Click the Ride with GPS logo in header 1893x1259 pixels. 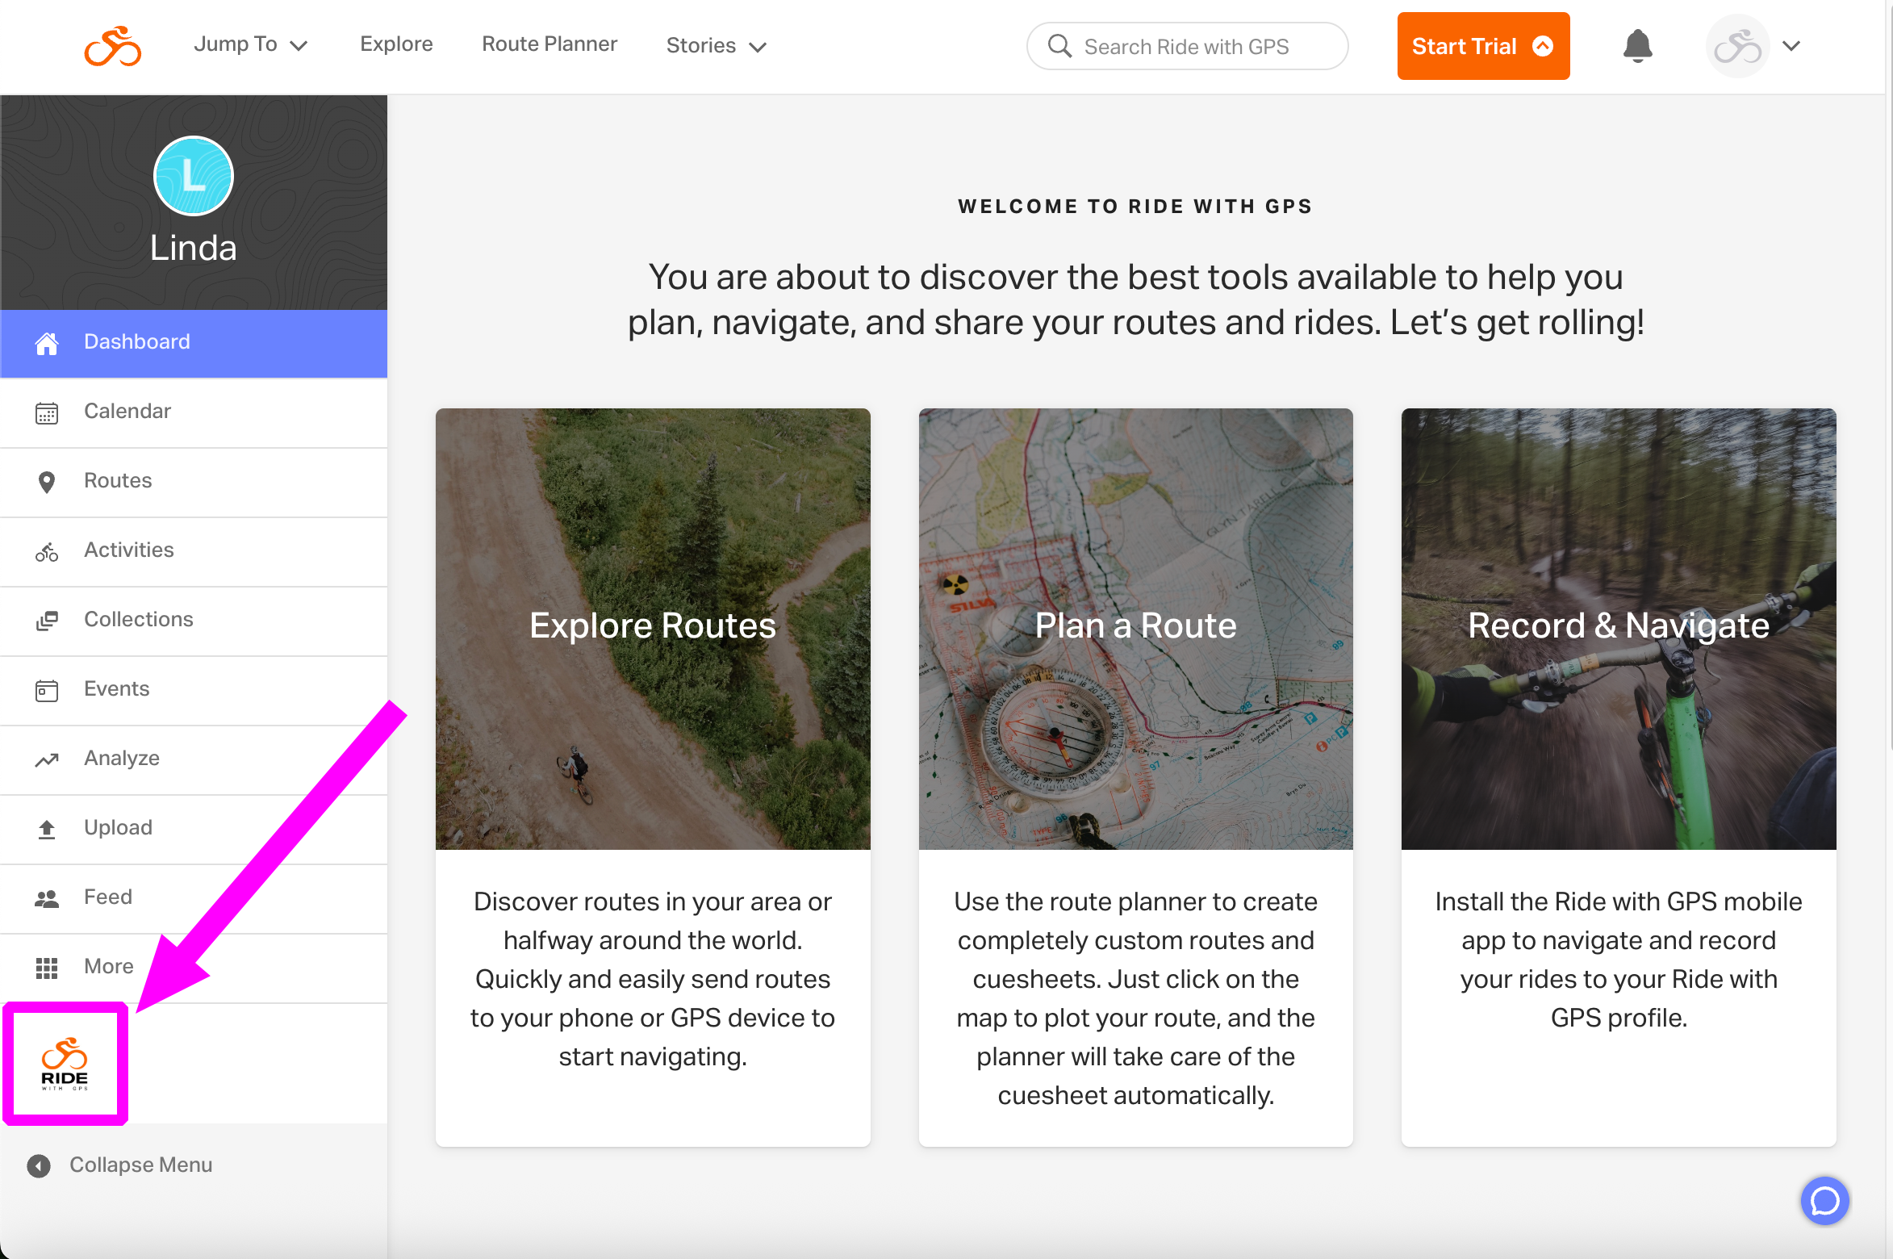[113, 46]
